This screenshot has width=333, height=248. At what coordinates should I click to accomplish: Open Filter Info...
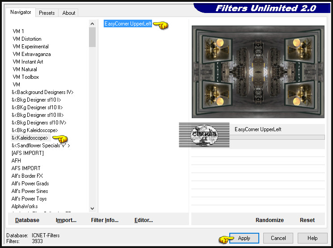[x=105, y=220]
